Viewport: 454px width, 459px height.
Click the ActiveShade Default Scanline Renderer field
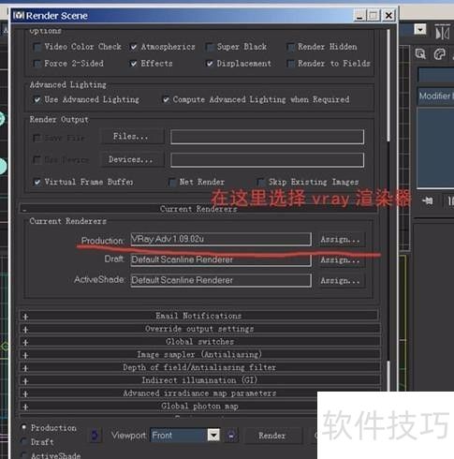coord(221,280)
